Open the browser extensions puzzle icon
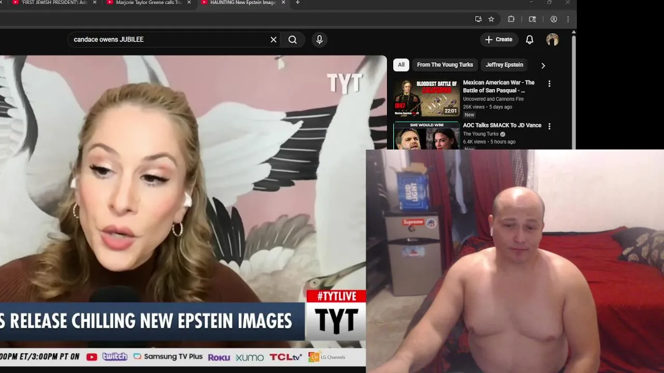This screenshot has width=664, height=373. 511,19
